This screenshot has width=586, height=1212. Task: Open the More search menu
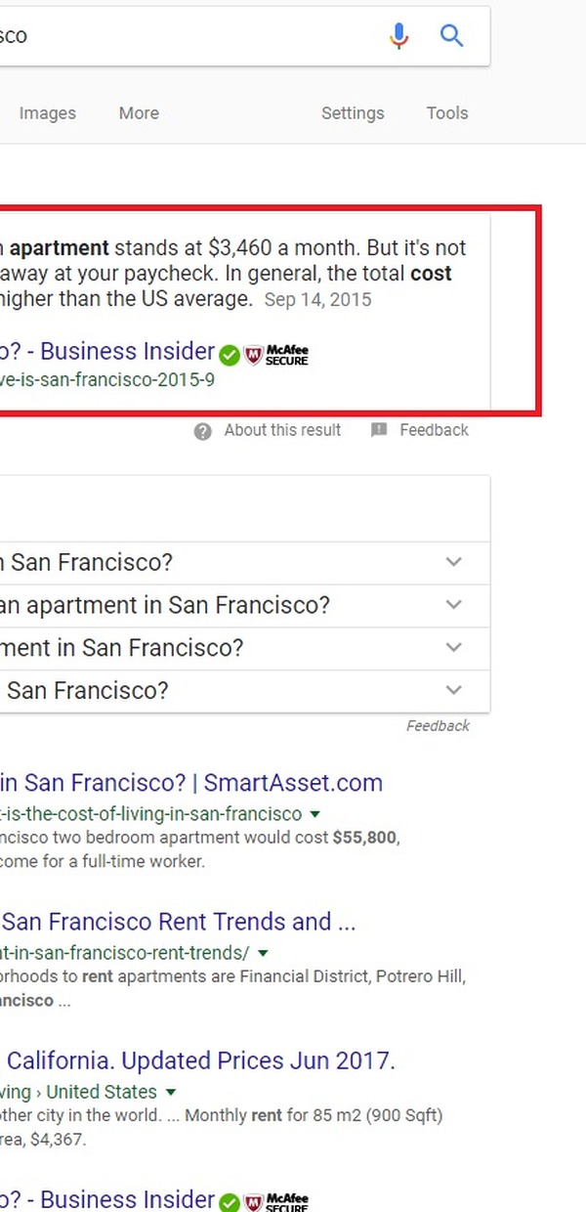coord(139,113)
